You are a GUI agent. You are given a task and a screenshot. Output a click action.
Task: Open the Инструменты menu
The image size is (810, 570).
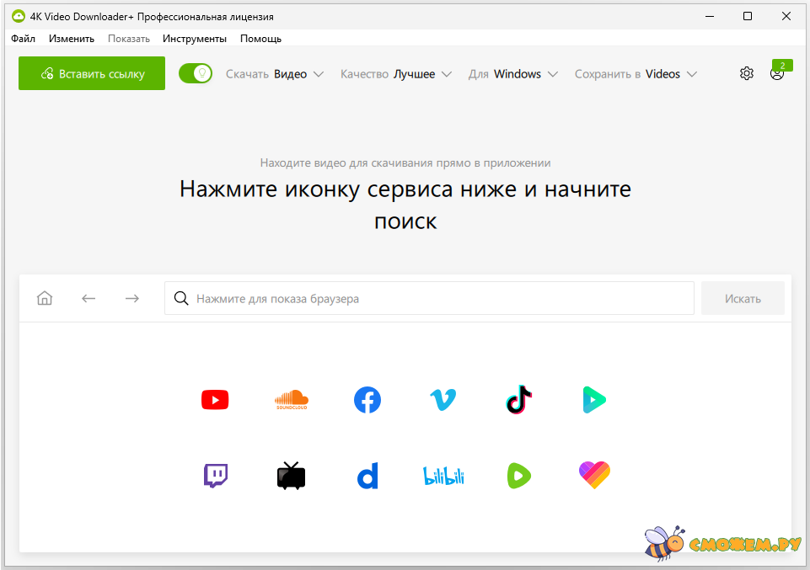click(x=194, y=39)
